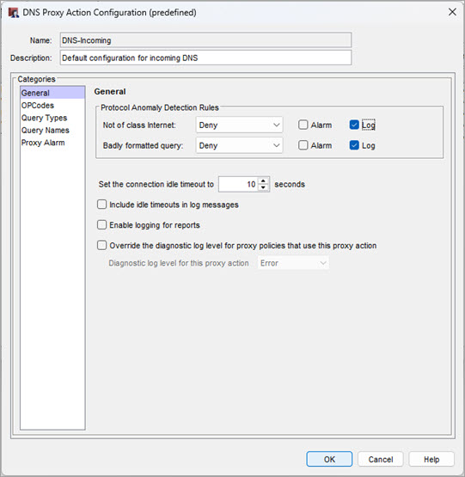Click the Description text field
Screen dimensions: 465x477
pyautogui.click(x=205, y=58)
